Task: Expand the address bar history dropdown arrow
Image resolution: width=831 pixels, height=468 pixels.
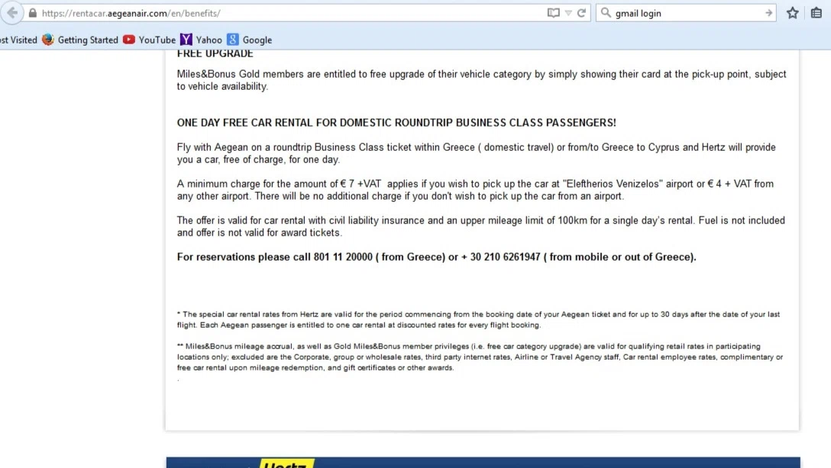Action: pos(568,13)
